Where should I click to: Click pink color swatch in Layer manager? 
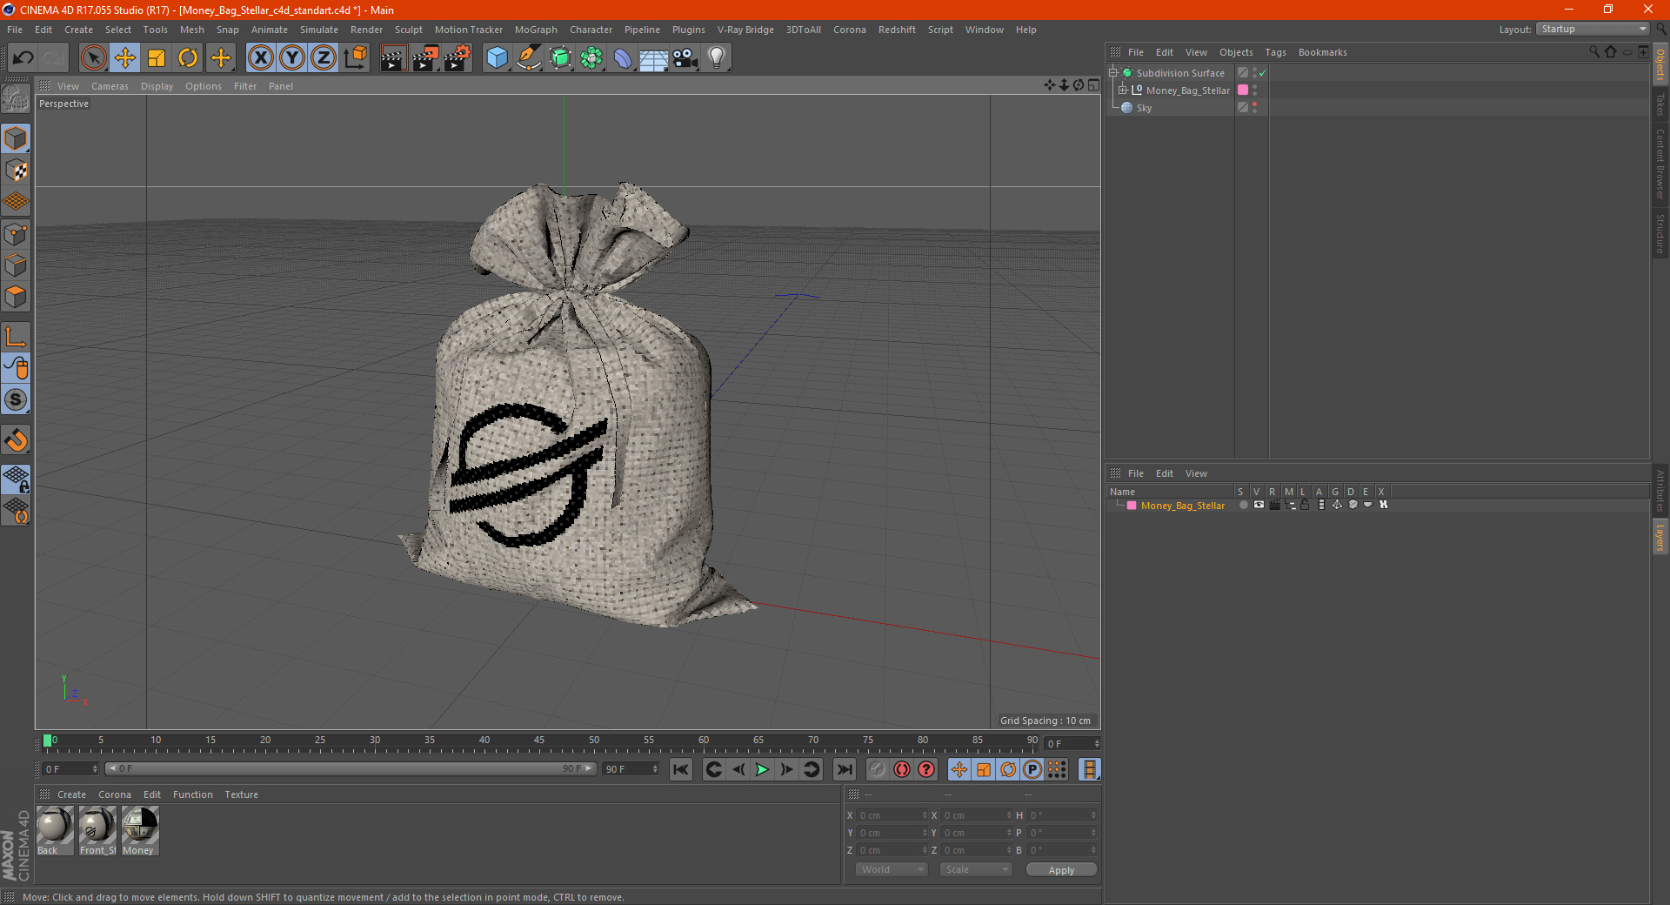tap(1132, 506)
